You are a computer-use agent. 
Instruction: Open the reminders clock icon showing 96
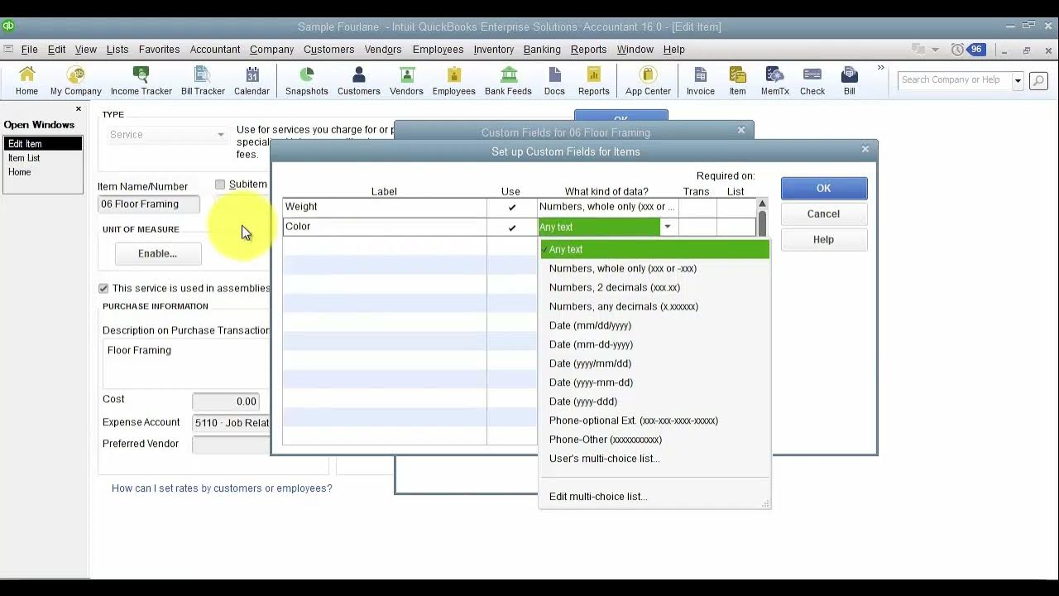(x=967, y=50)
